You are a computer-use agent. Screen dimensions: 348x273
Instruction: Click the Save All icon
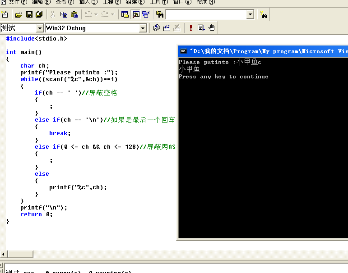tap(39, 14)
